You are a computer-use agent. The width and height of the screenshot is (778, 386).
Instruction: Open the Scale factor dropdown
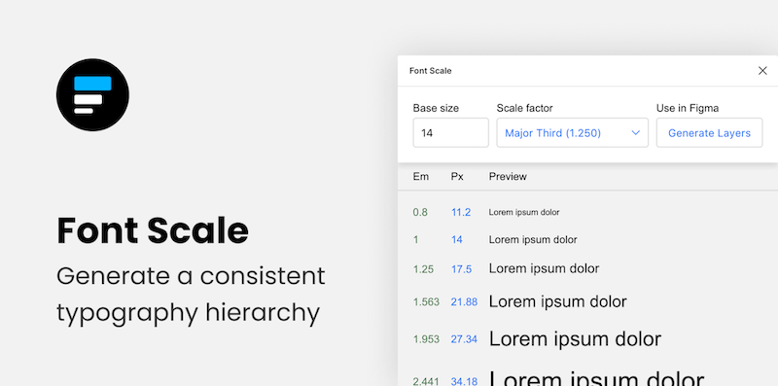click(572, 132)
